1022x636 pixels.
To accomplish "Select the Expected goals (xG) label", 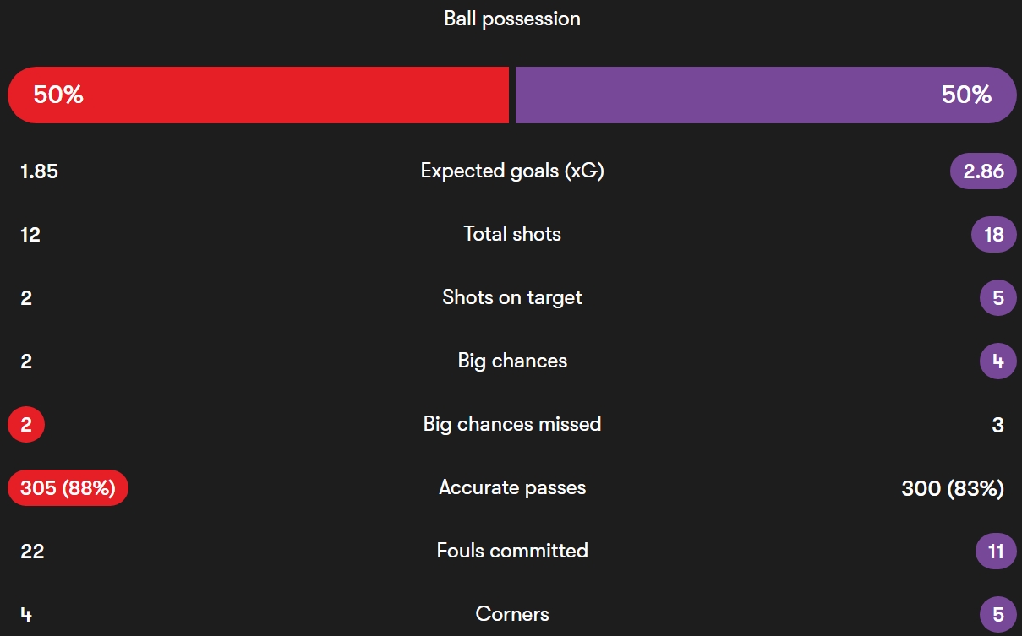I will (512, 171).
